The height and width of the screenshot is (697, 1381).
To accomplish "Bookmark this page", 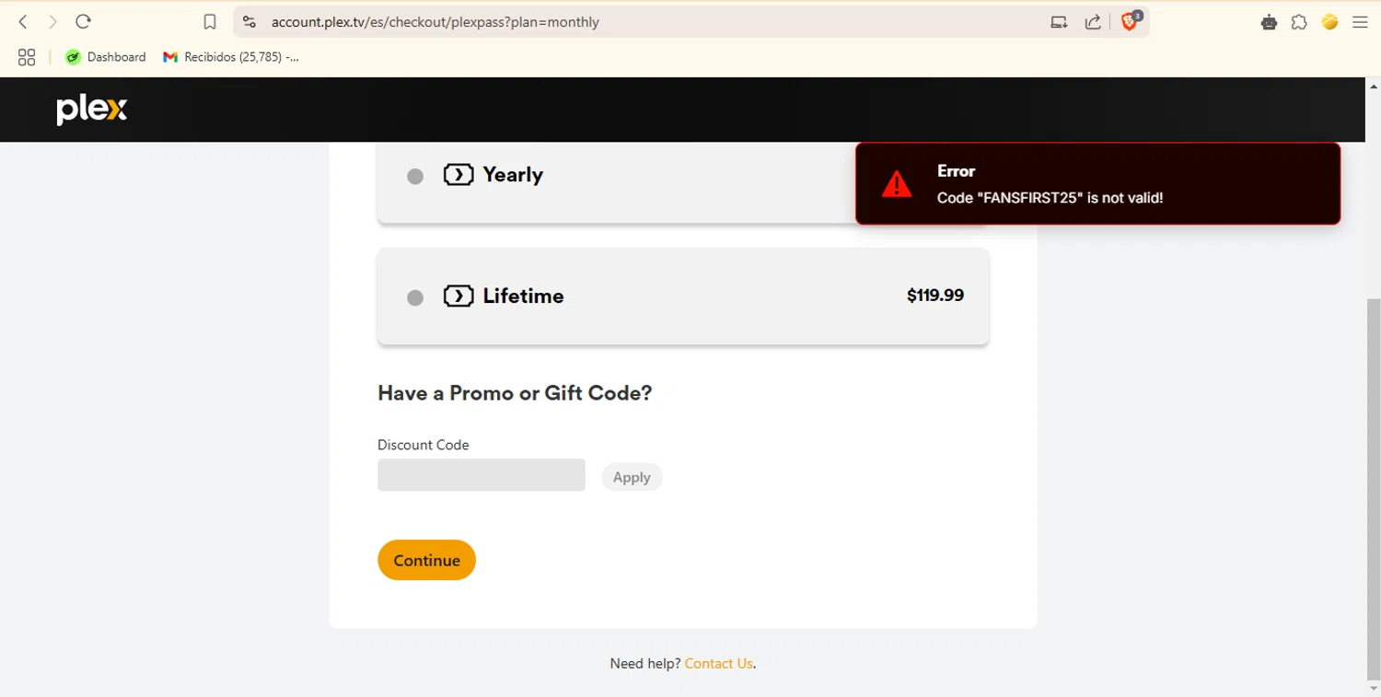I will tap(210, 22).
